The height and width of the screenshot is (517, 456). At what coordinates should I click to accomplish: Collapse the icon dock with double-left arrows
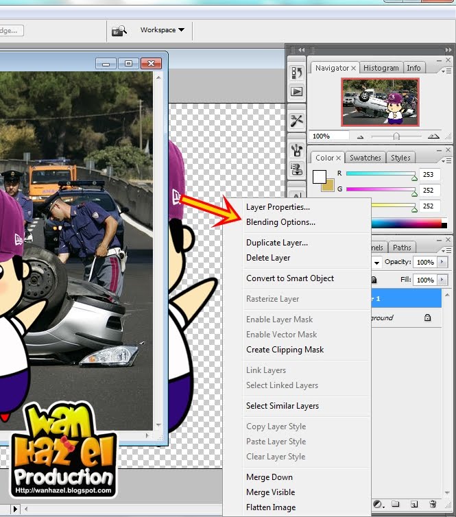(301, 50)
